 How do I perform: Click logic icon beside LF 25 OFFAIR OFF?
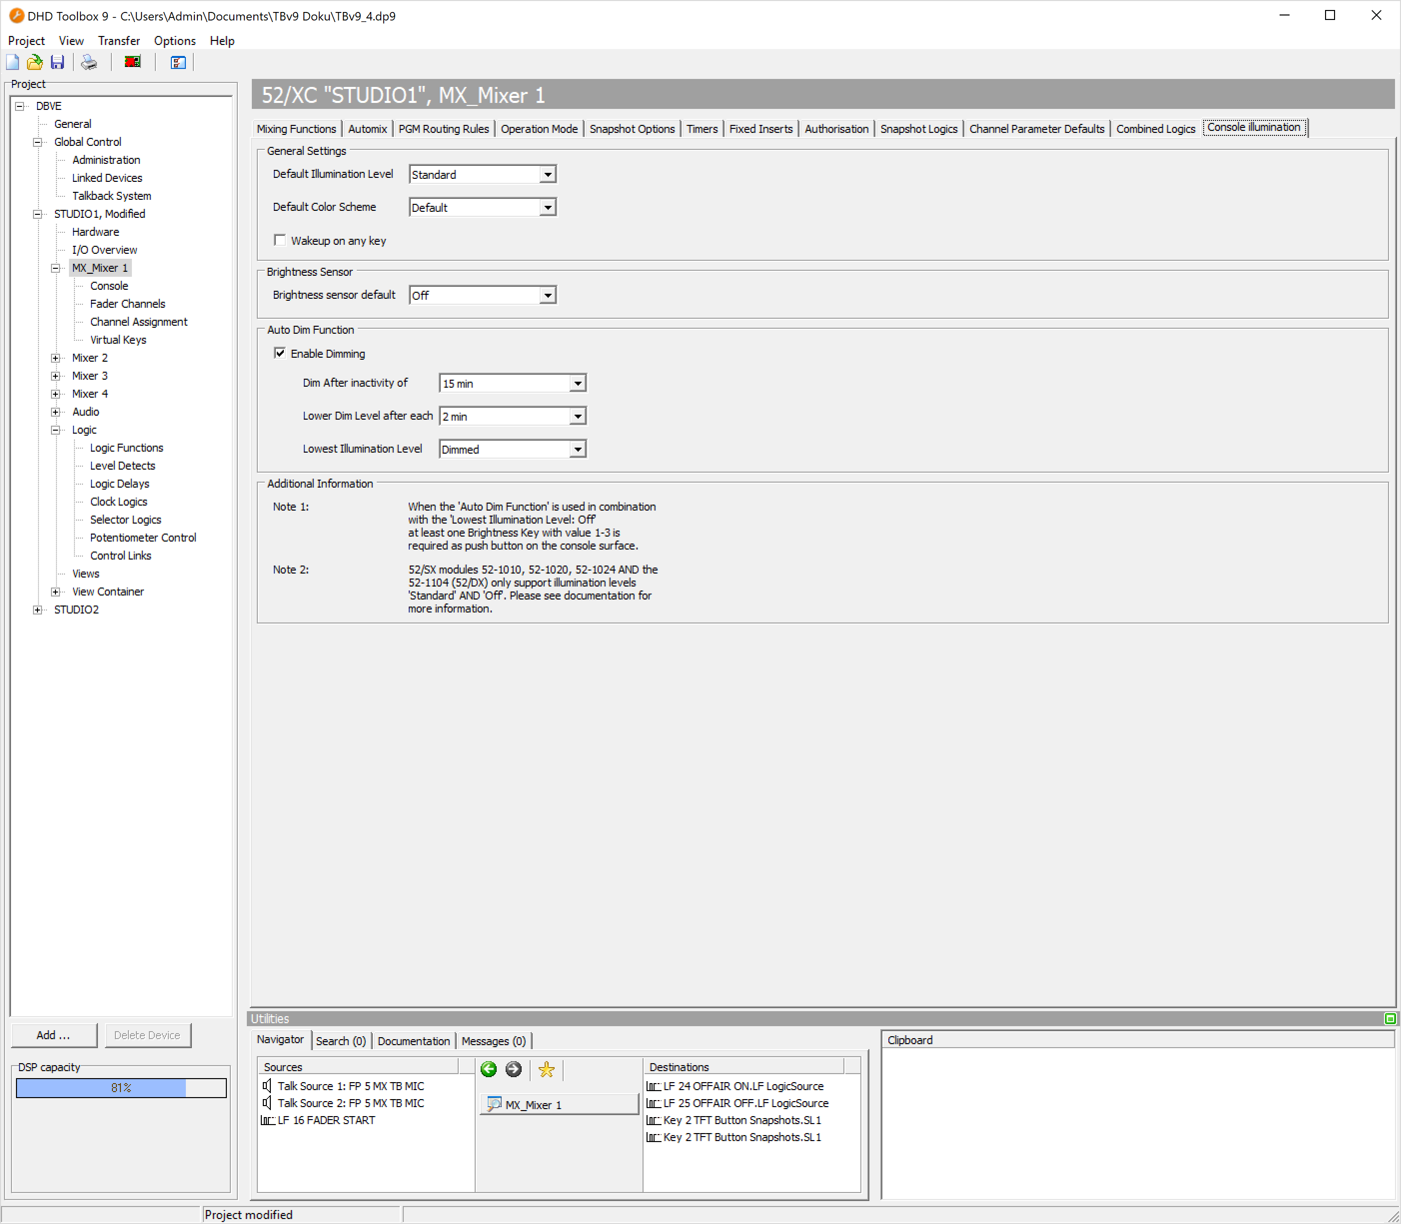tap(654, 1103)
